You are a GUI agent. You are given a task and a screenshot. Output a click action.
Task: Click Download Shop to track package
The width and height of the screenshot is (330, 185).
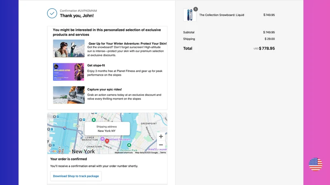click(76, 176)
